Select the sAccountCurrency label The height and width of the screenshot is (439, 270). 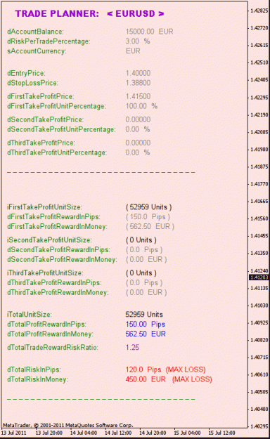37,51
